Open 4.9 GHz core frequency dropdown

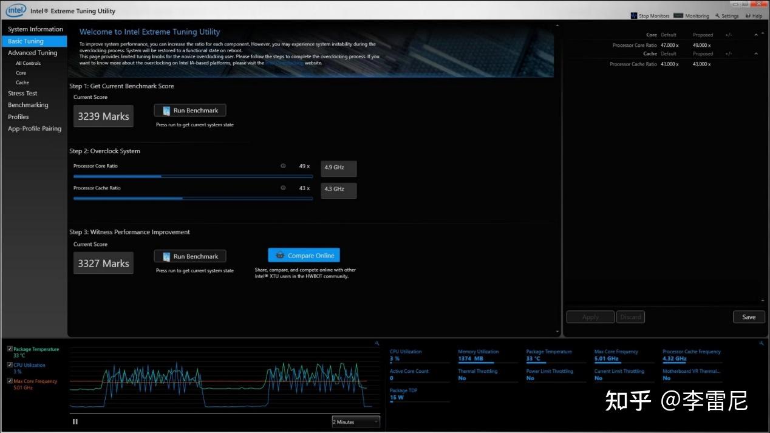tap(339, 168)
